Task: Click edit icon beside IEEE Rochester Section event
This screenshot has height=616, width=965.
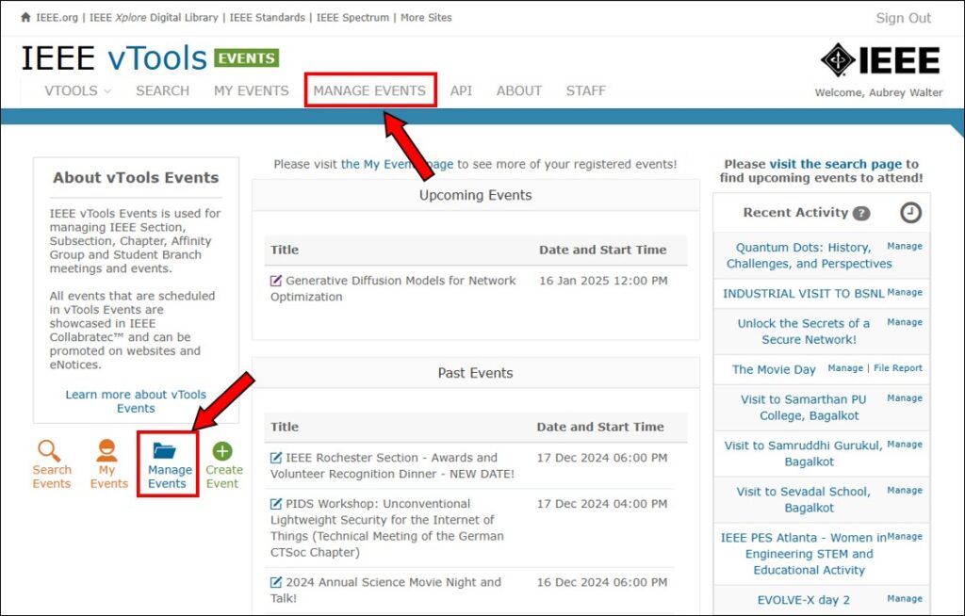Action: coord(276,458)
